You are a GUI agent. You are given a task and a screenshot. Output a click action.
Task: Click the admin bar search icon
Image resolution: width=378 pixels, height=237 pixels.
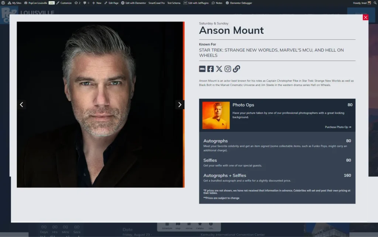(375, 3)
